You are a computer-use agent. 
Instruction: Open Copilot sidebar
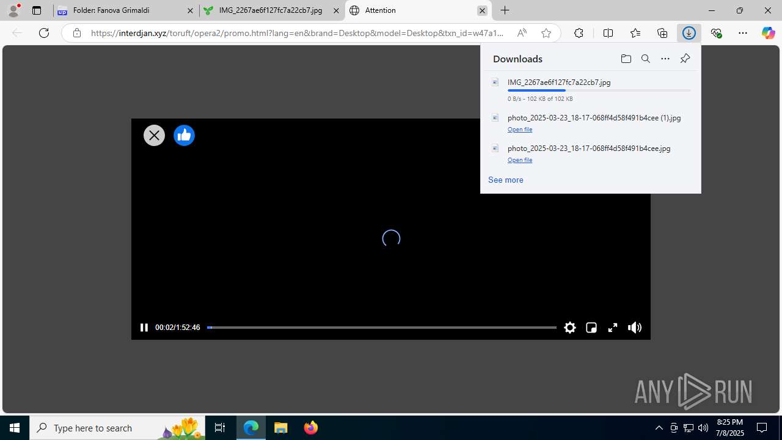769,33
